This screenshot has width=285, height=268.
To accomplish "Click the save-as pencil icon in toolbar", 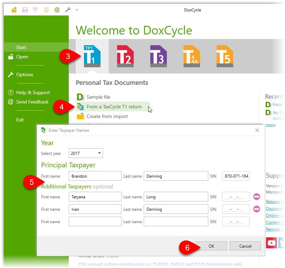I will [36, 10].
